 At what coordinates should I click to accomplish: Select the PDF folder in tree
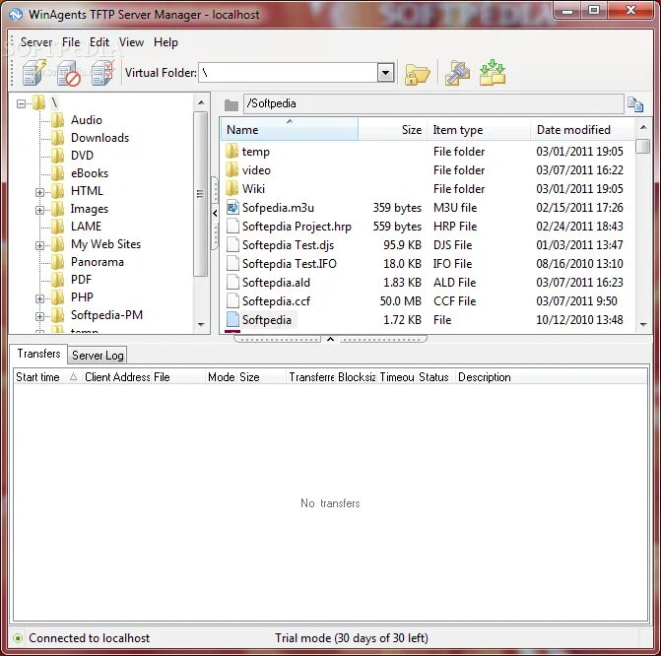point(81,279)
